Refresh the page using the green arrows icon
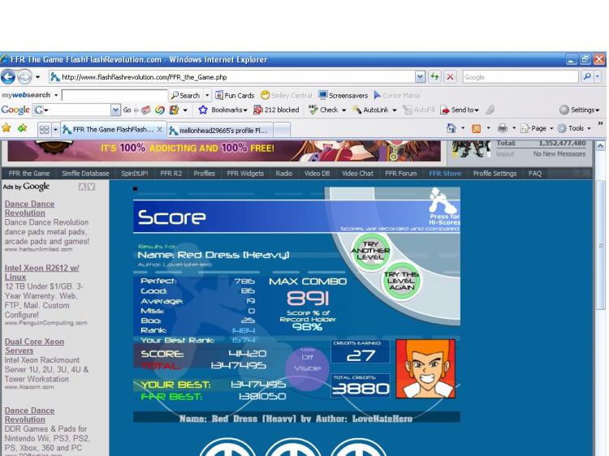The width and height of the screenshot is (609, 456). pos(435,77)
